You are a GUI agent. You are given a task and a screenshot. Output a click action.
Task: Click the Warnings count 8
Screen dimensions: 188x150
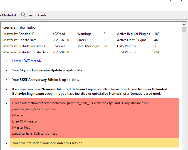point(105,34)
